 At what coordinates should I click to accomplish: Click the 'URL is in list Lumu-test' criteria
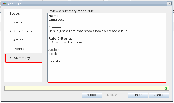(x=66, y=42)
